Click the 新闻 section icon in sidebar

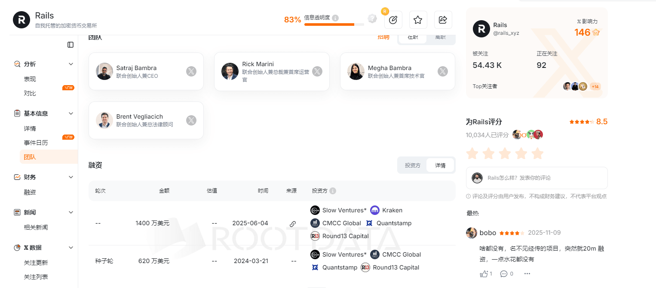17,212
